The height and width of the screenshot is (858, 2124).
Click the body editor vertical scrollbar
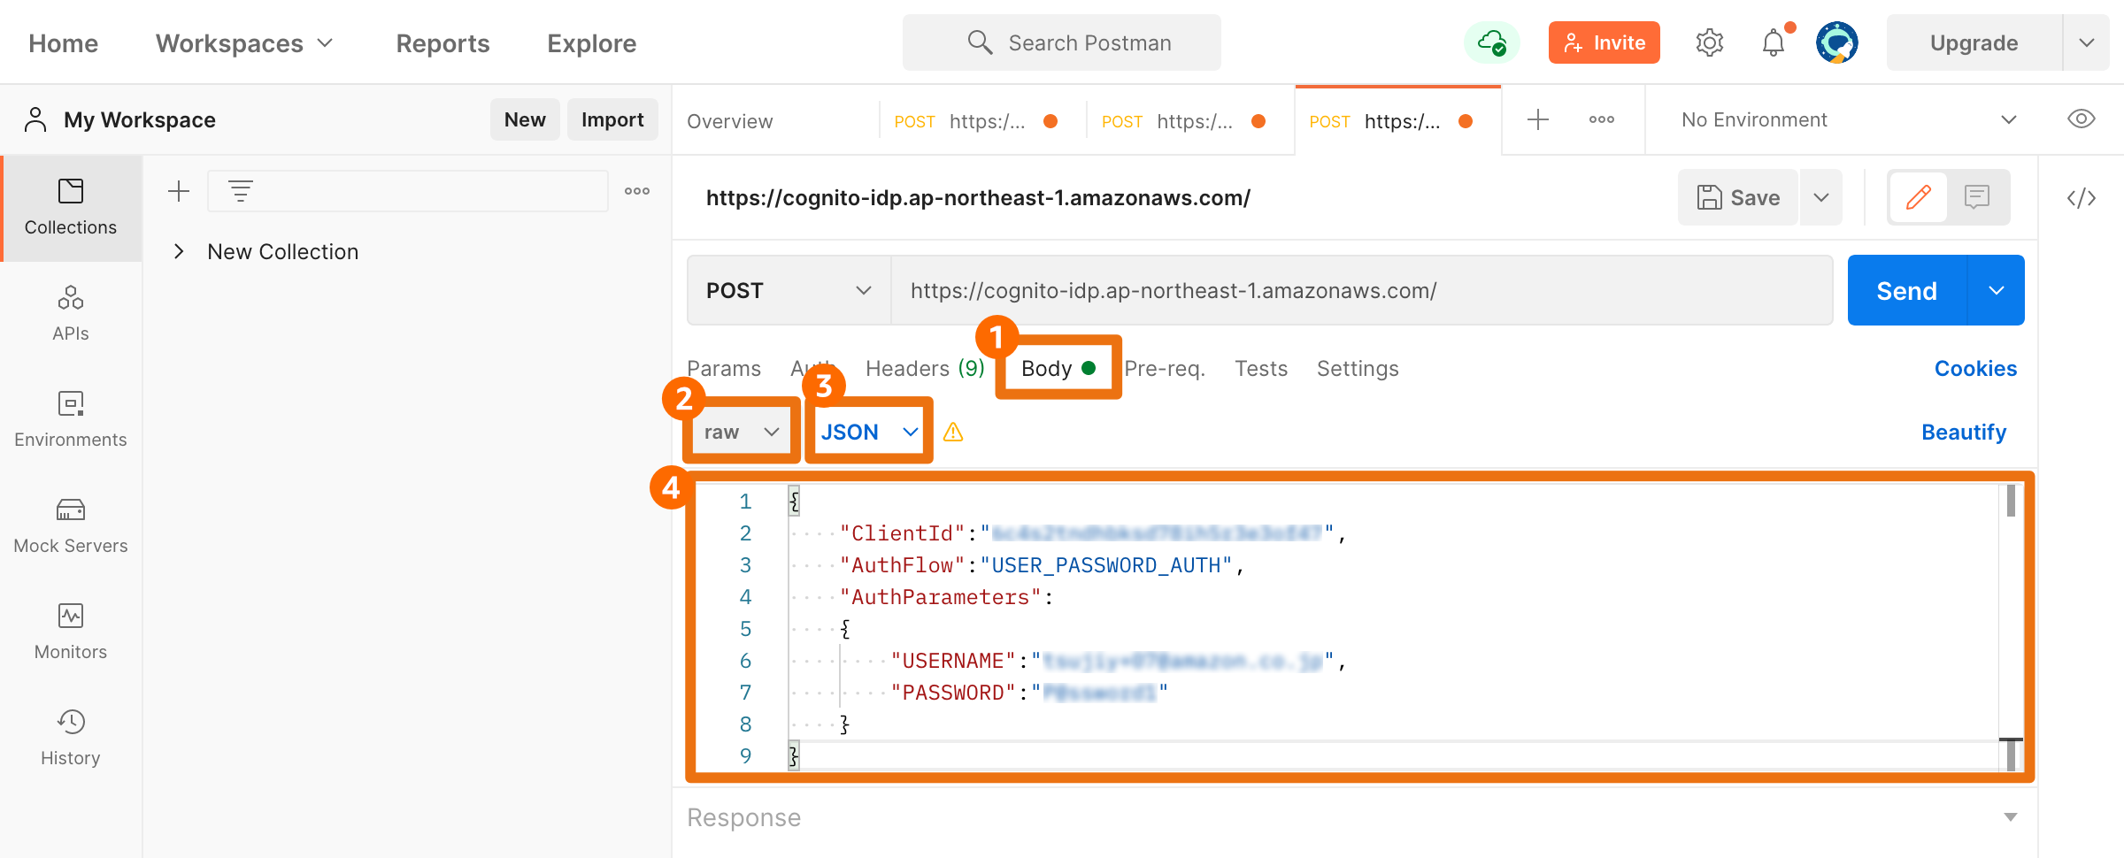pyautogui.click(x=2011, y=628)
